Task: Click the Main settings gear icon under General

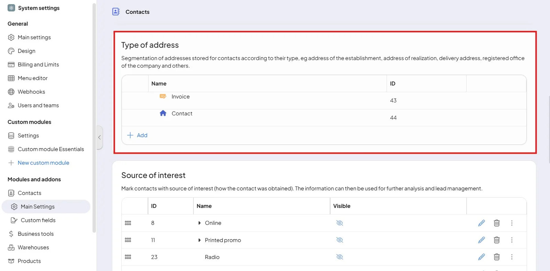Action: point(11,37)
